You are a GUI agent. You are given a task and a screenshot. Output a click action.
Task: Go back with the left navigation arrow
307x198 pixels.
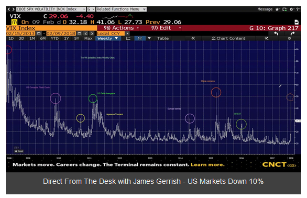click(x=9, y=9)
